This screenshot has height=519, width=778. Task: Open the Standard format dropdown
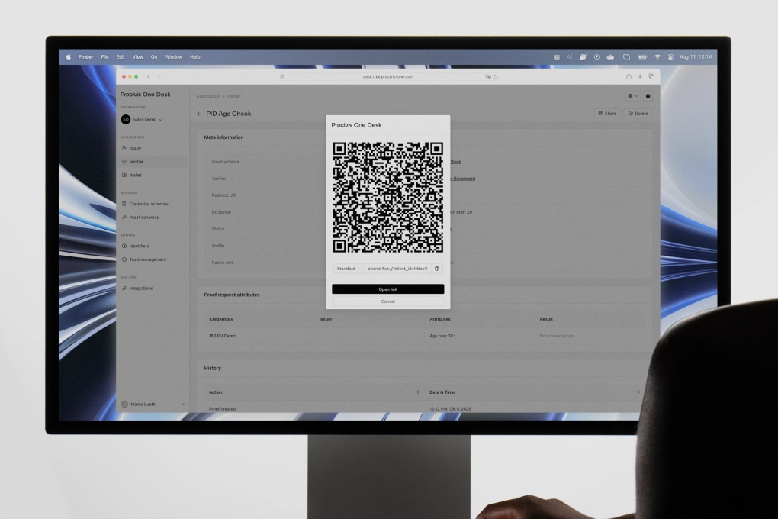349,269
